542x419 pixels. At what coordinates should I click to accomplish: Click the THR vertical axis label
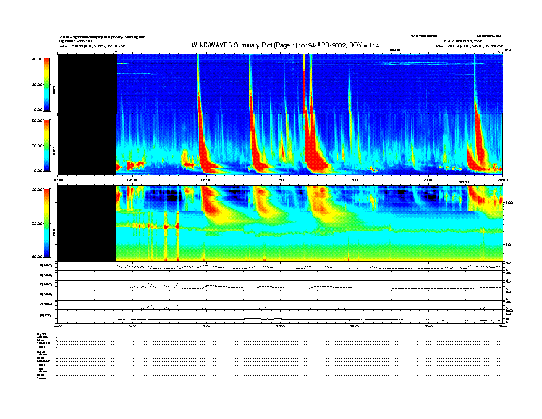click(54, 233)
